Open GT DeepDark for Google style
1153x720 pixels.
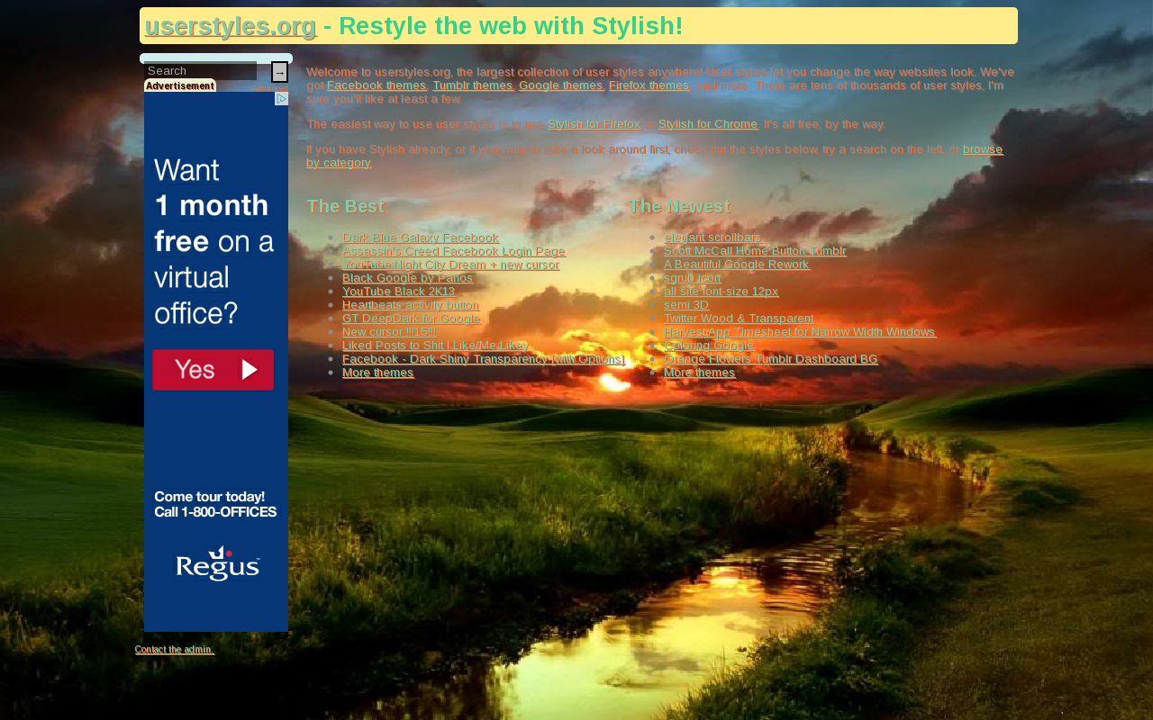click(412, 319)
